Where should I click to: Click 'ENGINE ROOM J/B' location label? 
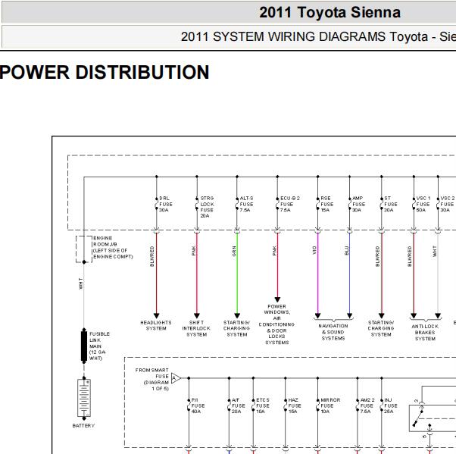113,247
